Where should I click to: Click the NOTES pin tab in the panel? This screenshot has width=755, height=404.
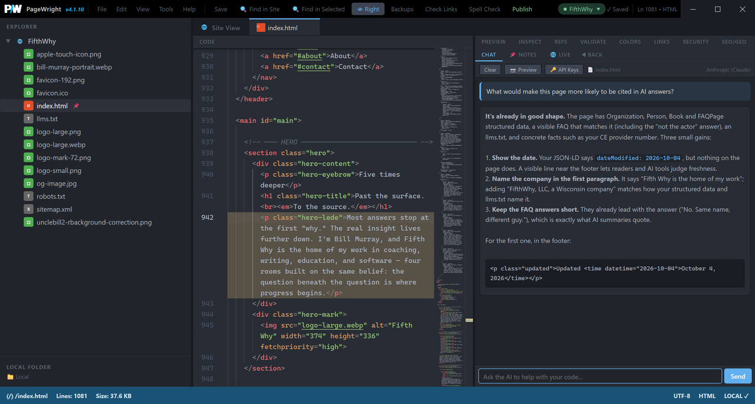pyautogui.click(x=523, y=55)
